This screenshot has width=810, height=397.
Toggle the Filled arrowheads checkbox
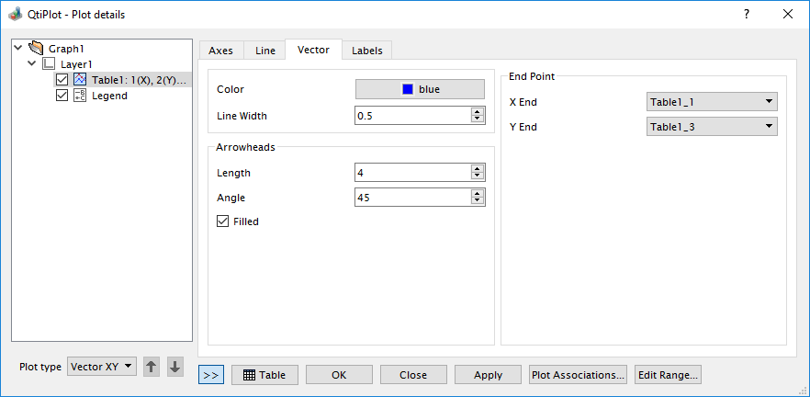coord(222,221)
